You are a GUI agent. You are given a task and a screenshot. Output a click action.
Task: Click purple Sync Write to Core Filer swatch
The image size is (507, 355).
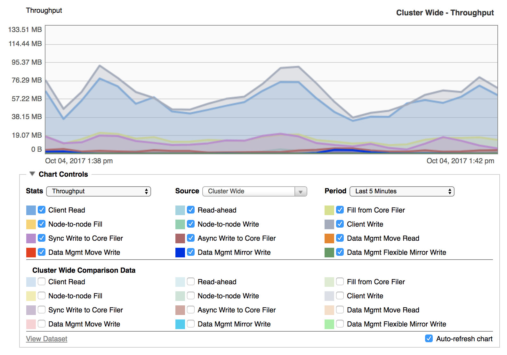(x=31, y=238)
